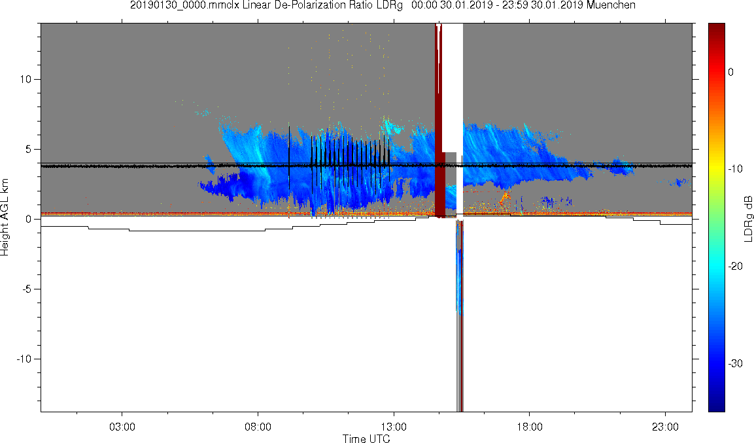Click the LDRg color scale bar
The height and width of the screenshot is (443, 754).
point(717,217)
